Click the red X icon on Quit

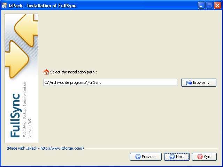(200, 157)
